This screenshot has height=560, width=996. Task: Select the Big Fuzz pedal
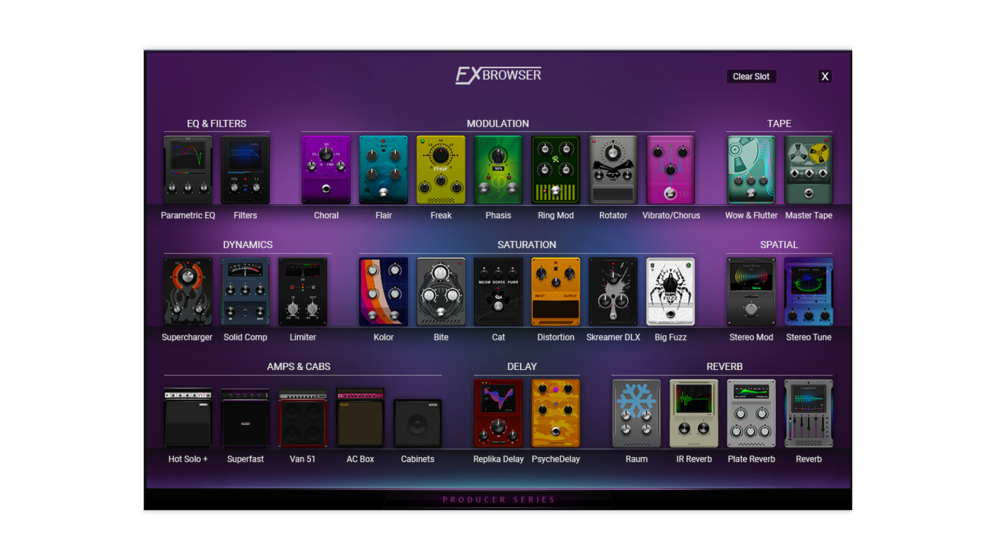670,292
